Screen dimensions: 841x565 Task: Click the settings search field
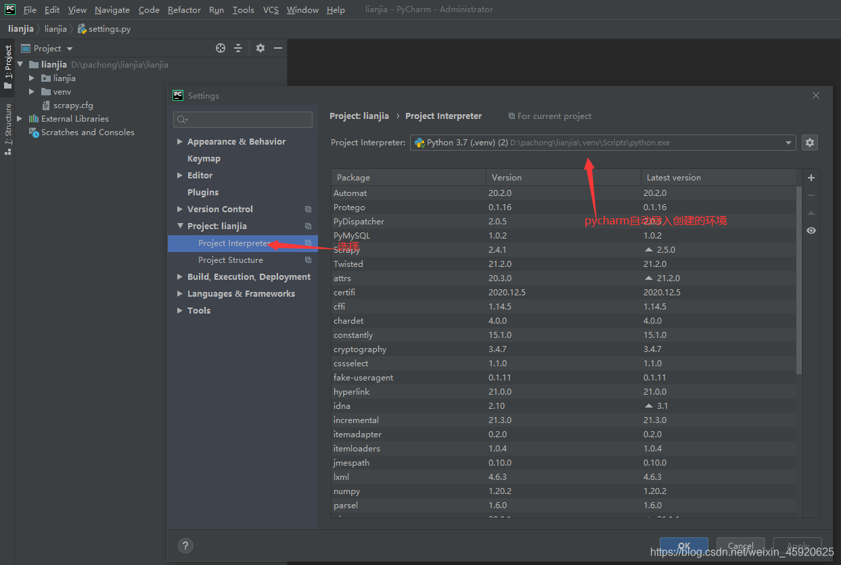243,120
